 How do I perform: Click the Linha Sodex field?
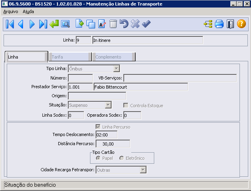click(x=76, y=115)
